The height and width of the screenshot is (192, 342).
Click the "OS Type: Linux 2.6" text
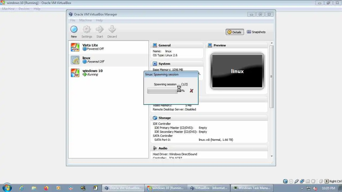[x=165, y=55]
